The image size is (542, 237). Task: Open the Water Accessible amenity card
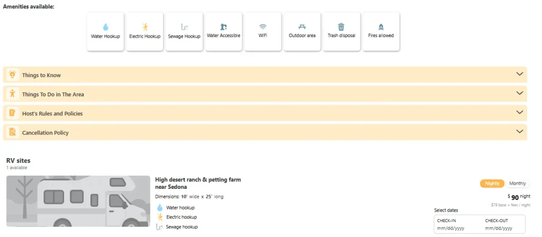pos(223,32)
